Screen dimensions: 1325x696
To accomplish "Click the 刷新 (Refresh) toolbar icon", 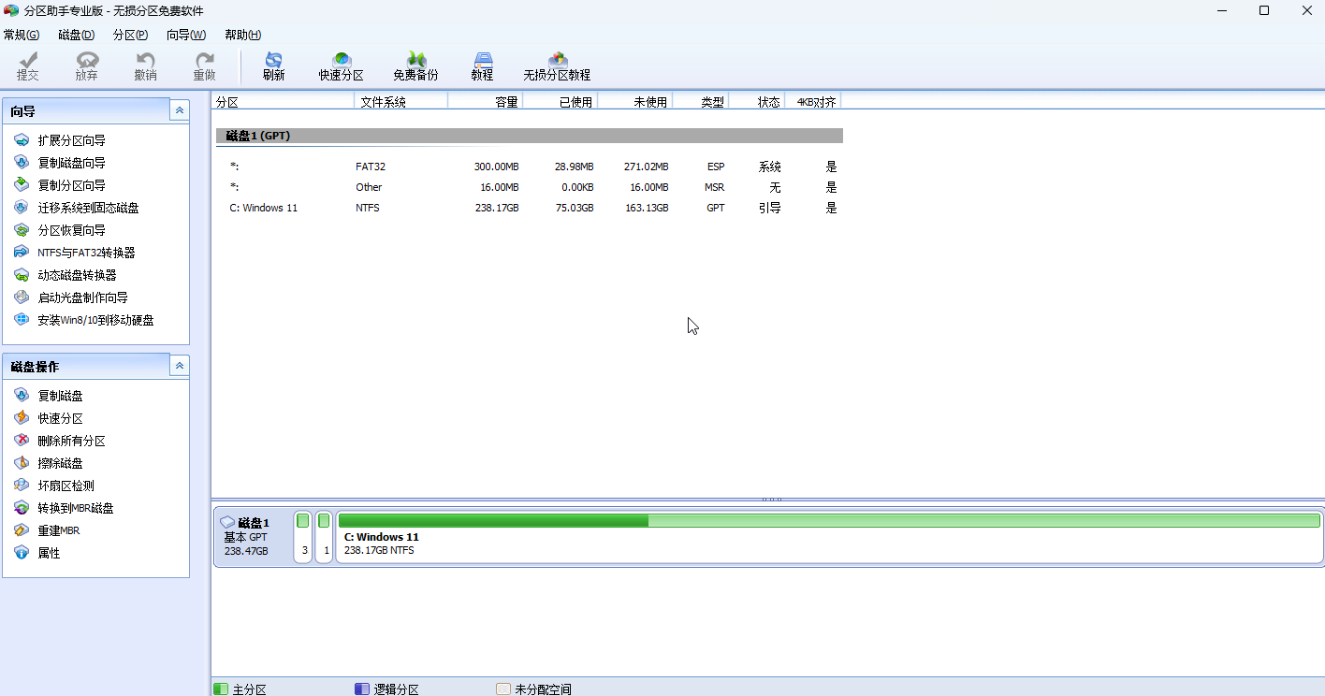I will (x=273, y=66).
